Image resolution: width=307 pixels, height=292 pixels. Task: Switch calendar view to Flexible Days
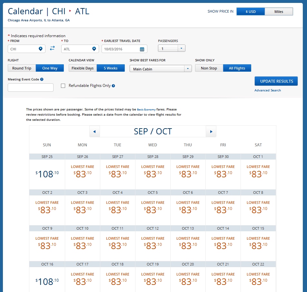click(x=83, y=68)
